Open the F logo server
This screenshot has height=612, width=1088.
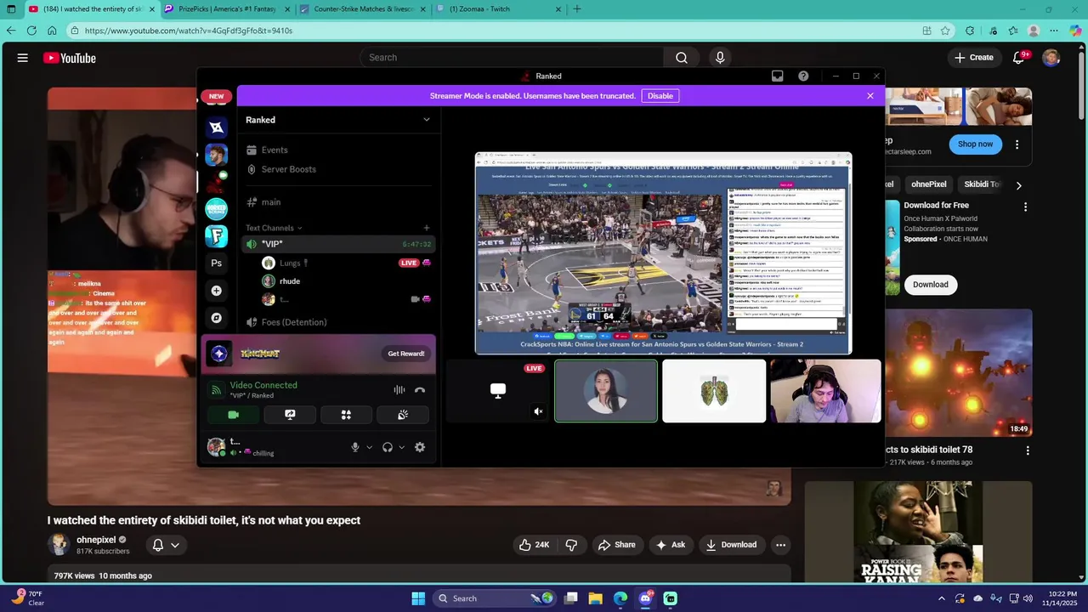(217, 235)
